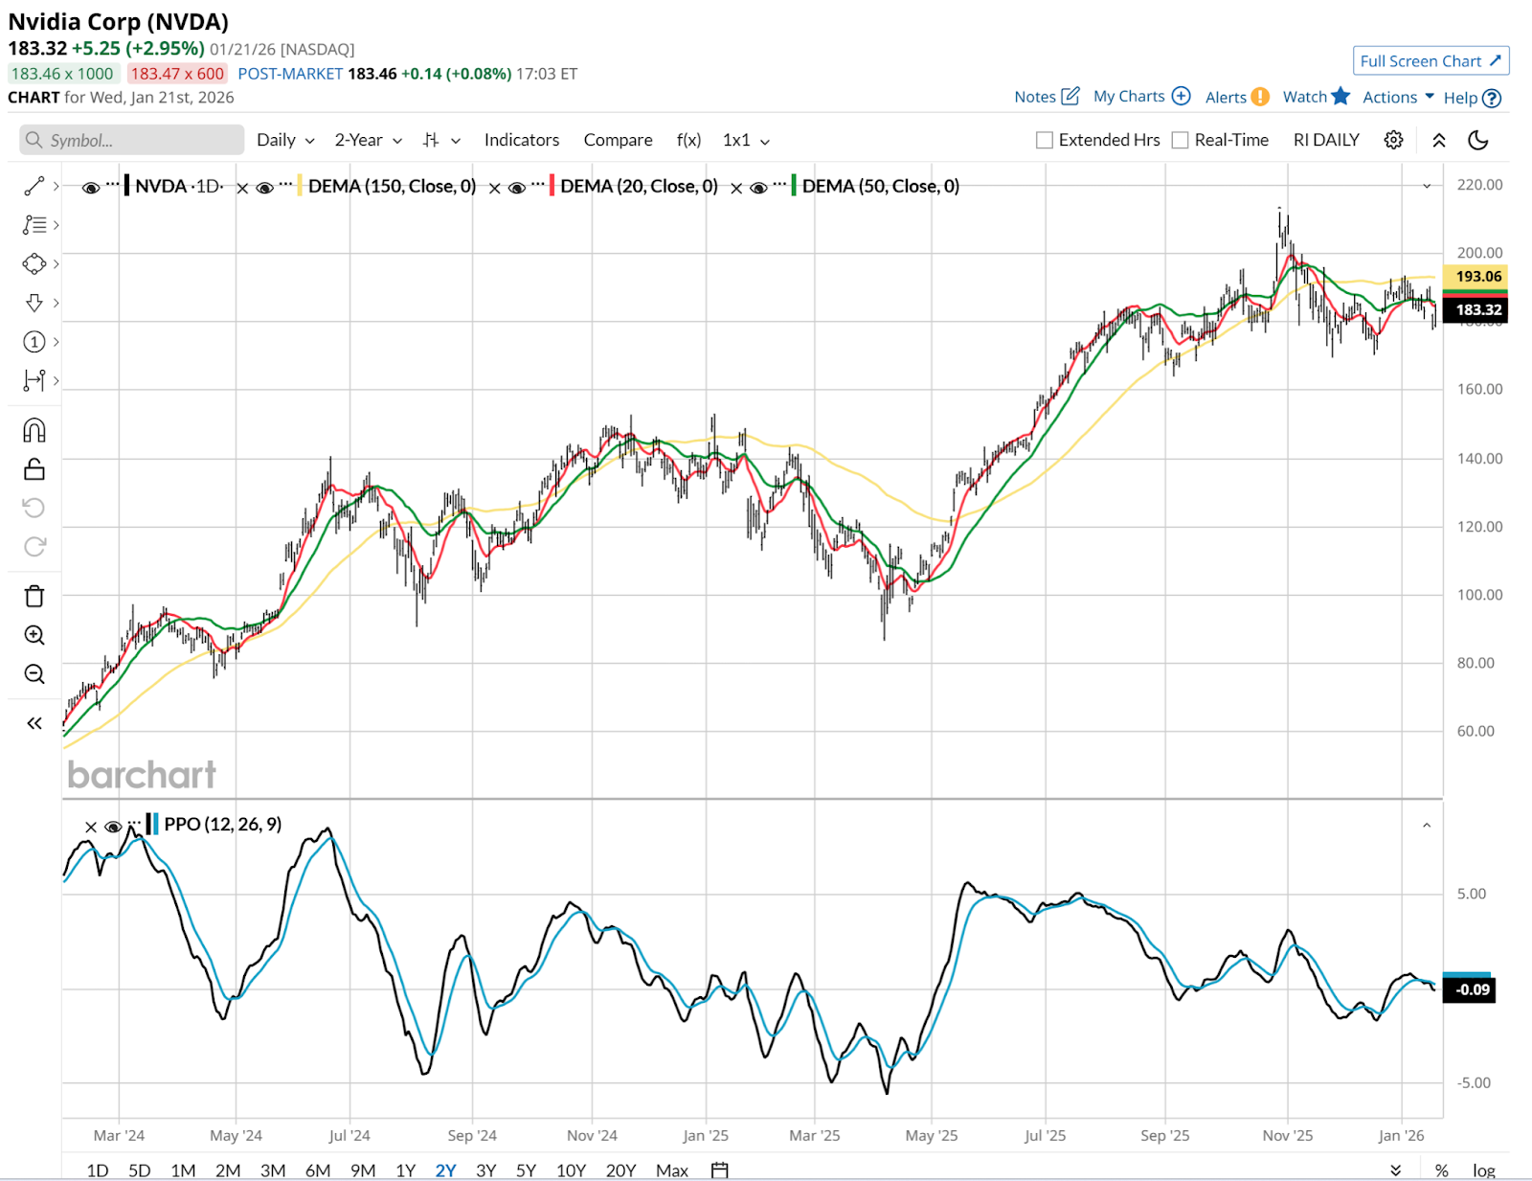Delete drawings with the trash icon

pos(34,596)
